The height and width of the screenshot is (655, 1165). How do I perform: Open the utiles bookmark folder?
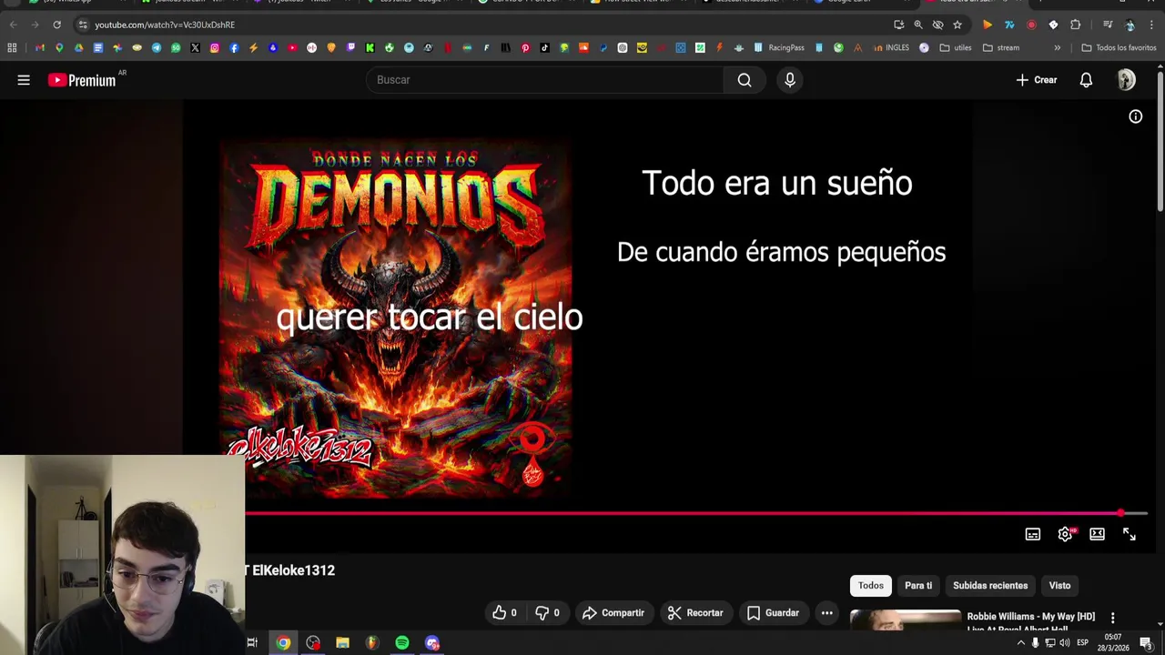pos(956,47)
